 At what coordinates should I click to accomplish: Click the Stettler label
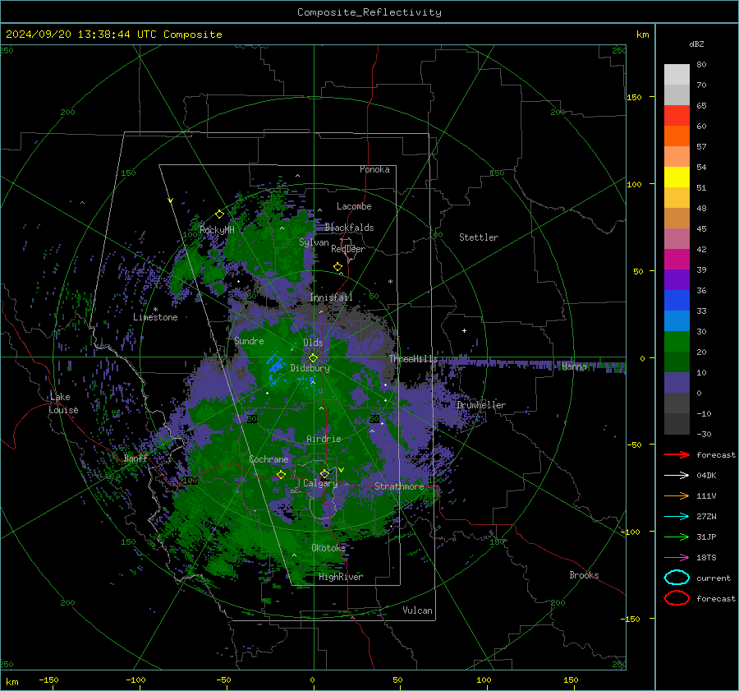[x=479, y=237]
